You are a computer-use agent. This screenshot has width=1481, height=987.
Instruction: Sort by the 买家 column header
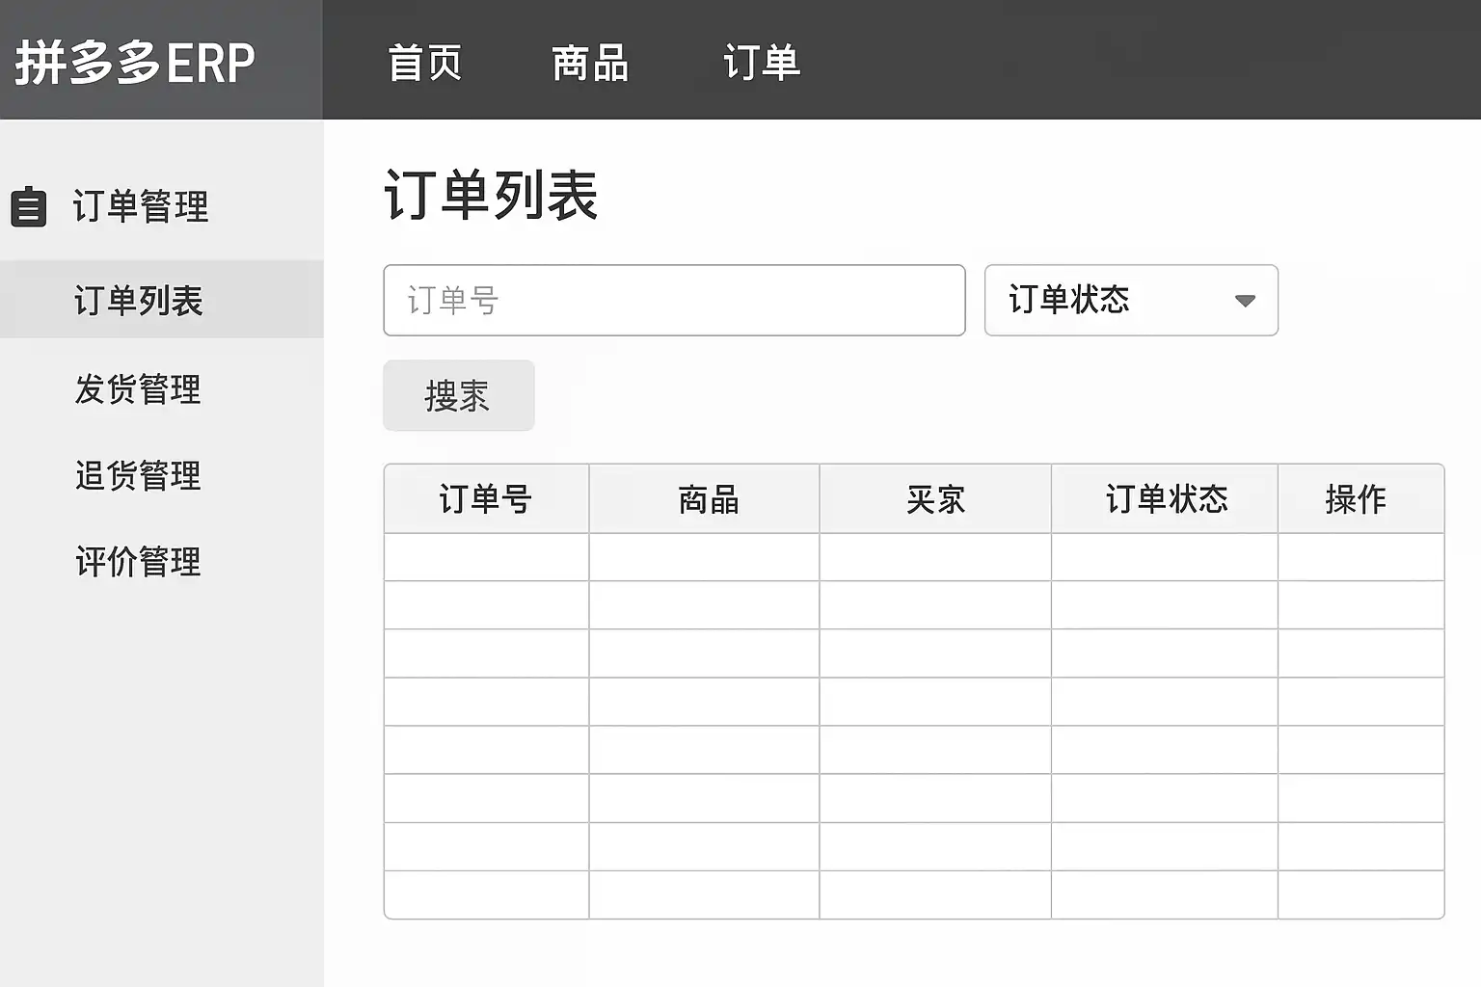coord(935,499)
